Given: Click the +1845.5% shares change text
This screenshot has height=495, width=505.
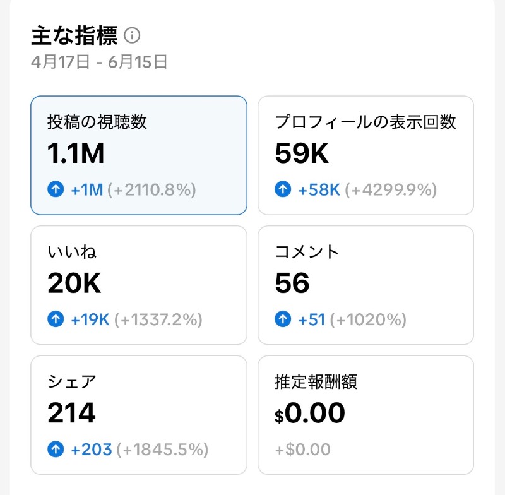Looking at the screenshot, I should click(162, 450).
